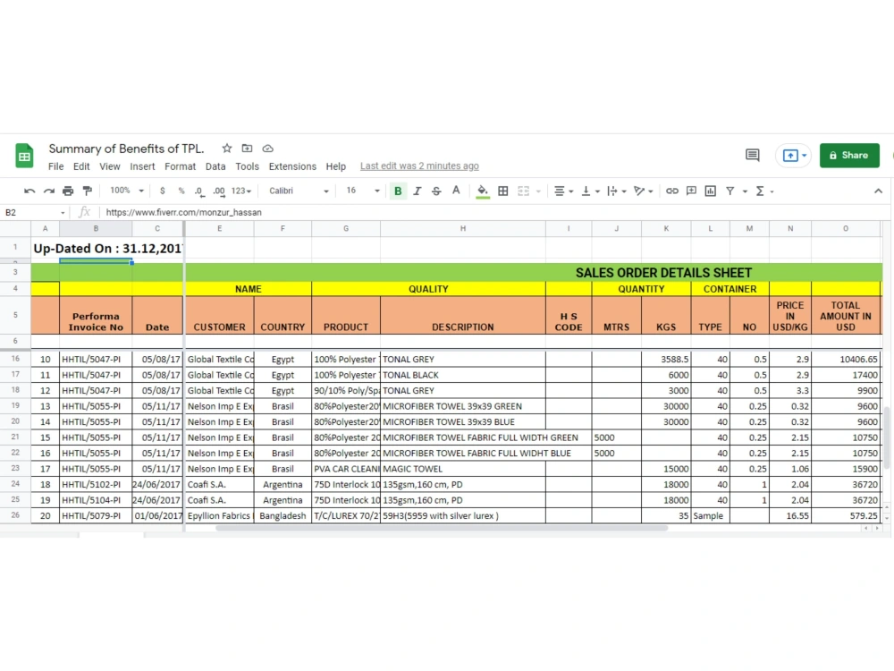Decrease decimal places icon
This screenshot has width=894, height=671.
tap(199, 191)
